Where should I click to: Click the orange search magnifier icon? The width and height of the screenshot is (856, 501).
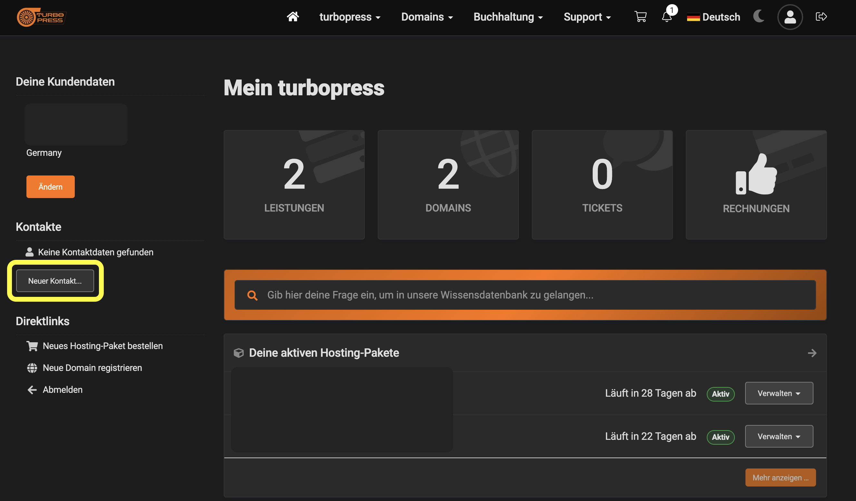(x=252, y=295)
